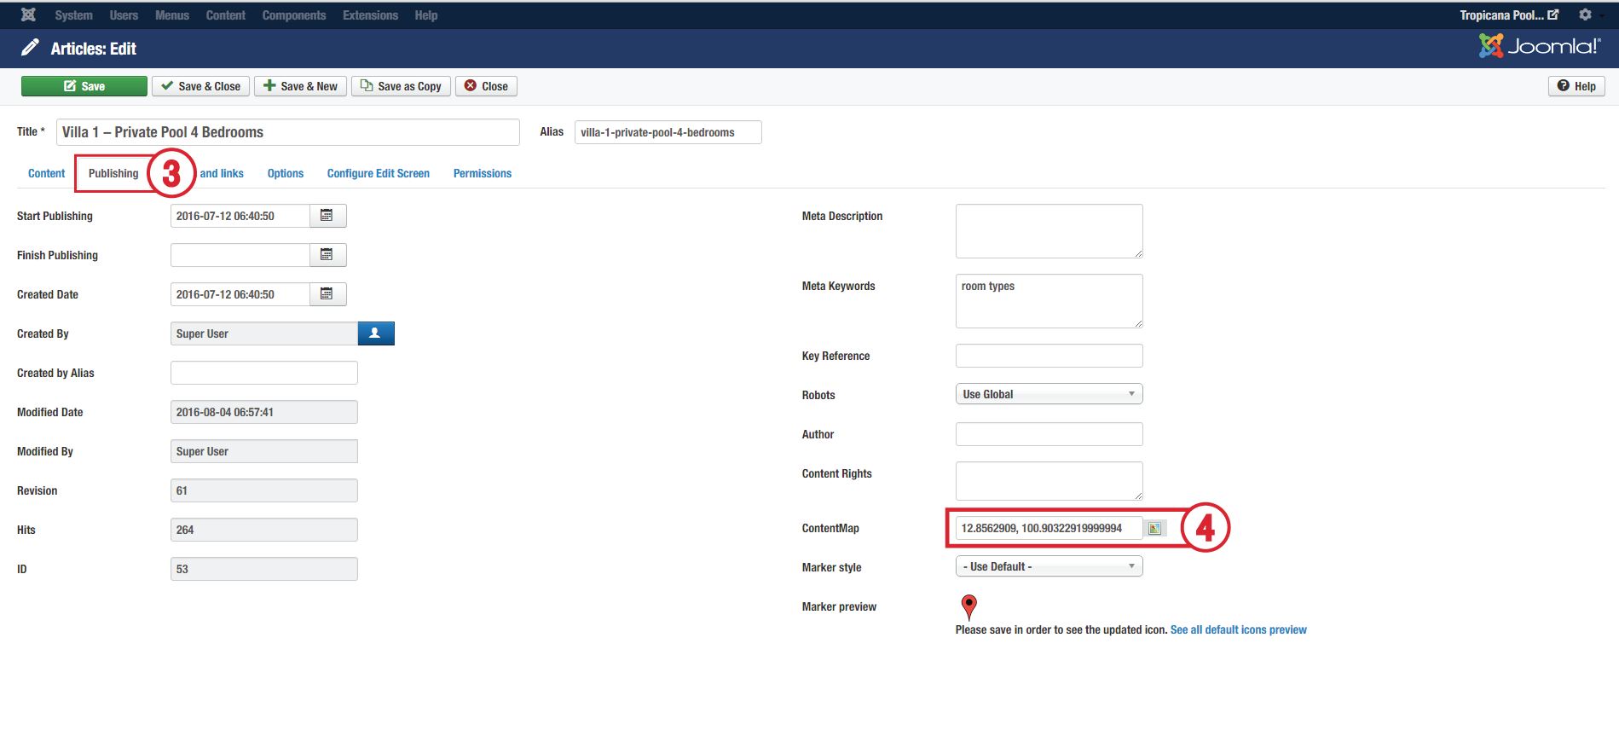Click the Key Reference field
The height and width of the screenshot is (748, 1619).
coord(1049,356)
